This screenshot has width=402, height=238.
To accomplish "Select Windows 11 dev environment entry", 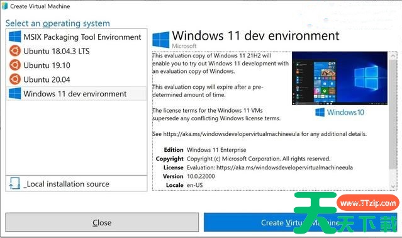I will tap(76, 93).
